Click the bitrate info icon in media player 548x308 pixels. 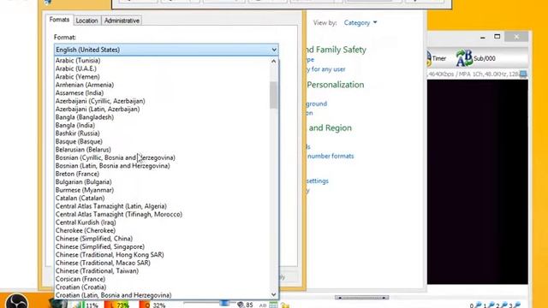click(523, 74)
